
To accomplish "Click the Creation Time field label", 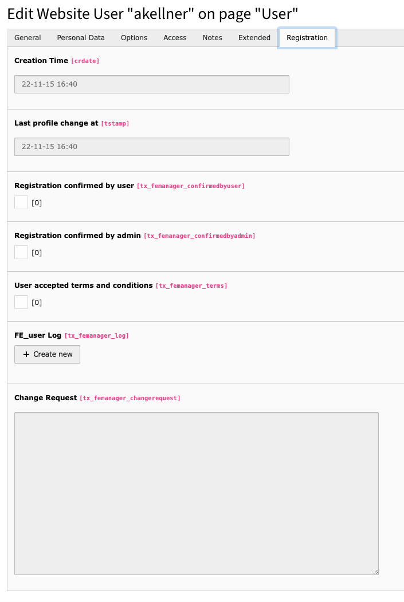I will [x=41, y=60].
